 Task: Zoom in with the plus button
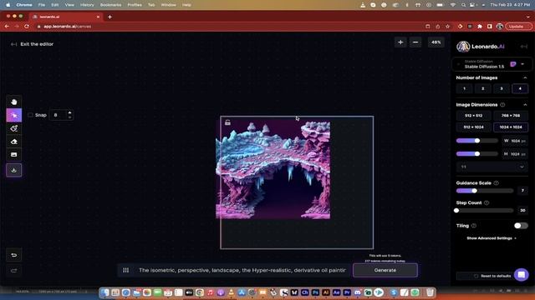point(400,42)
